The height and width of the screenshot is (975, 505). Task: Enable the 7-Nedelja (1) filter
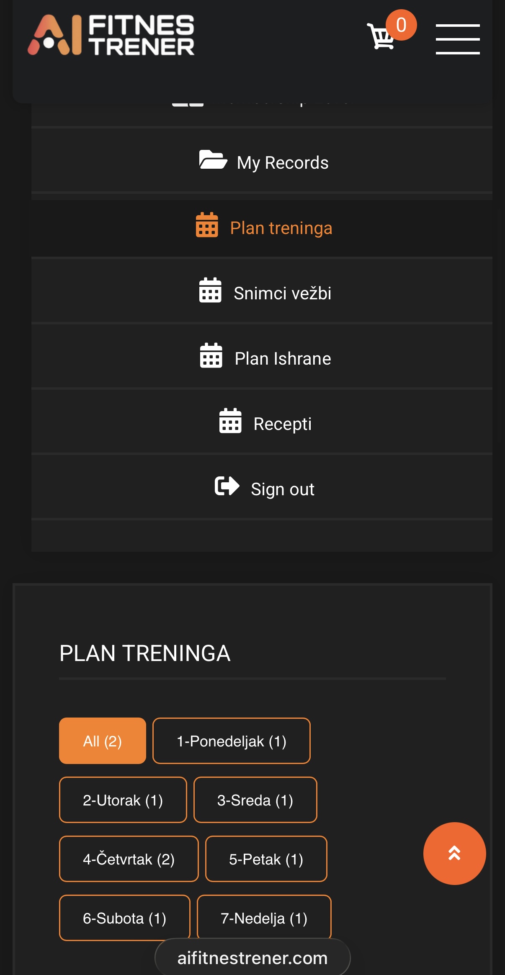pyautogui.click(x=264, y=918)
